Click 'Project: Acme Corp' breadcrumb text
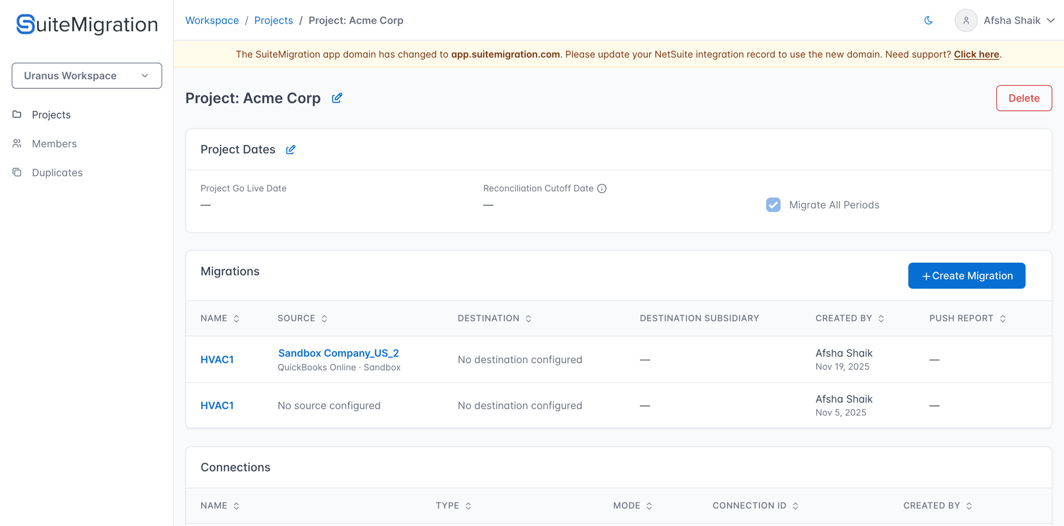The width and height of the screenshot is (1064, 526). (356, 20)
